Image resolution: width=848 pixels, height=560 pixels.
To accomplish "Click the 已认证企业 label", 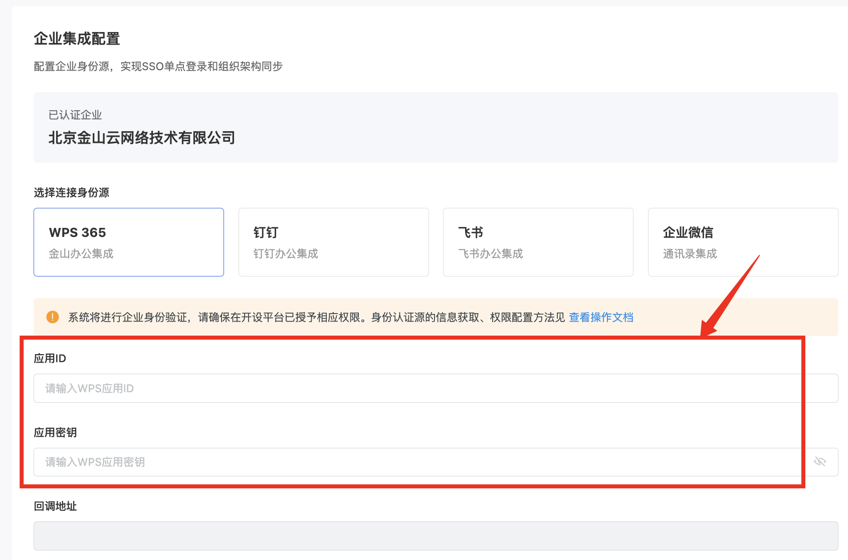I will coord(75,115).
